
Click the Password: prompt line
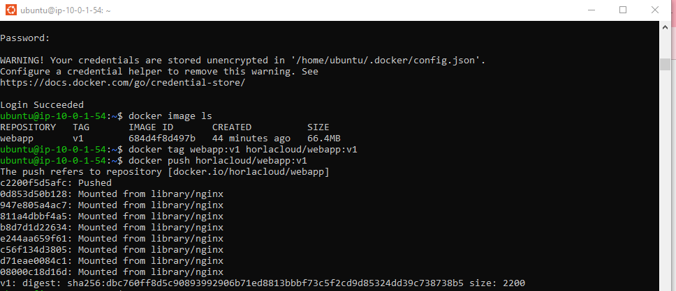[x=25, y=38]
